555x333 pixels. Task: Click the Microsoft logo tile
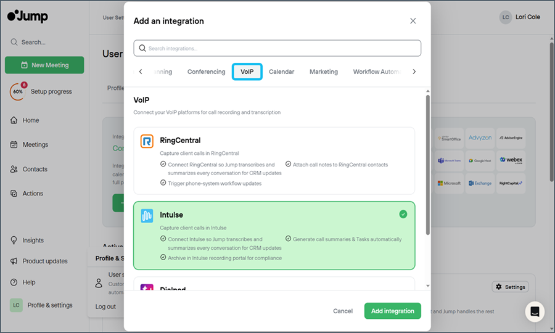point(449,183)
